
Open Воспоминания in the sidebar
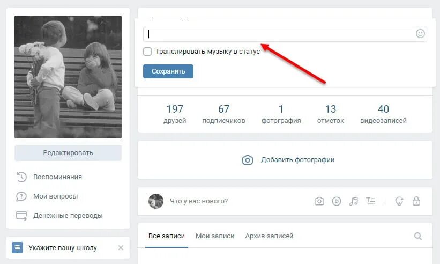(57, 177)
